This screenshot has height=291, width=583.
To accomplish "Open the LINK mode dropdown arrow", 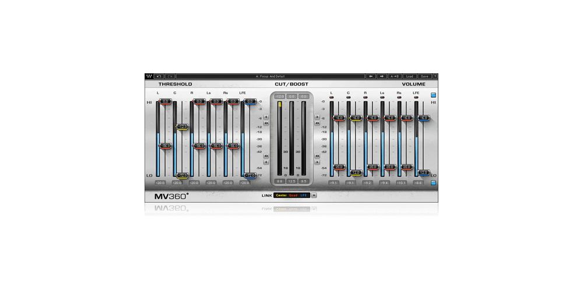I will 314,195.
